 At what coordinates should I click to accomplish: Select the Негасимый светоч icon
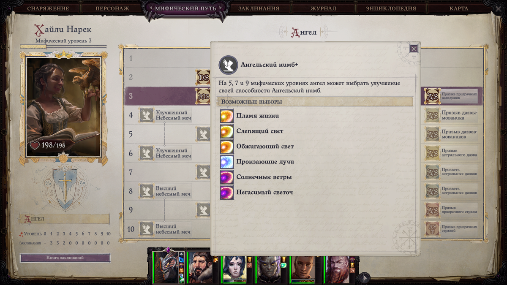[x=227, y=192]
